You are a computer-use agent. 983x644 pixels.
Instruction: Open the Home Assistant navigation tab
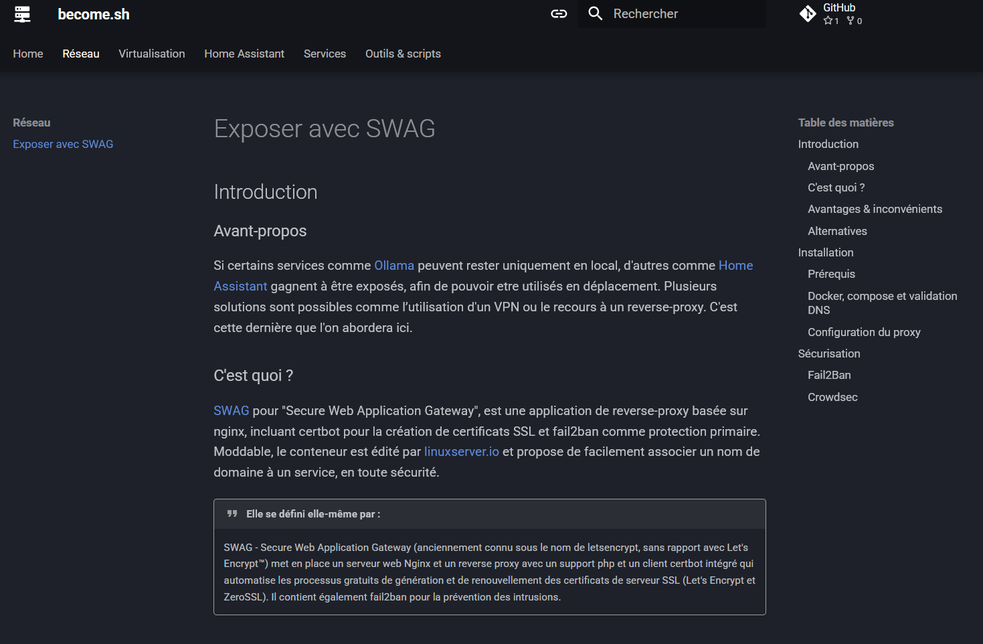click(244, 54)
